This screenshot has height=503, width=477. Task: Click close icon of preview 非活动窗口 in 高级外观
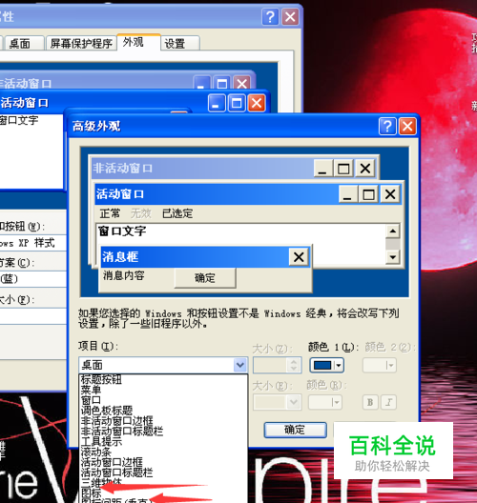[x=364, y=168]
